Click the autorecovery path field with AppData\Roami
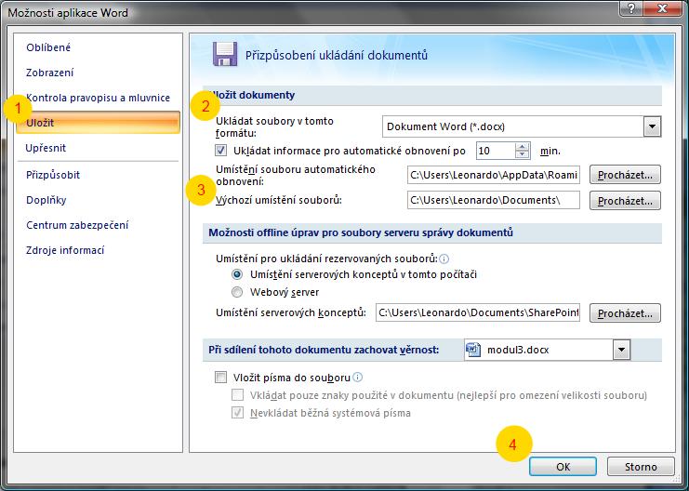The width and height of the screenshot is (689, 491). [494, 175]
